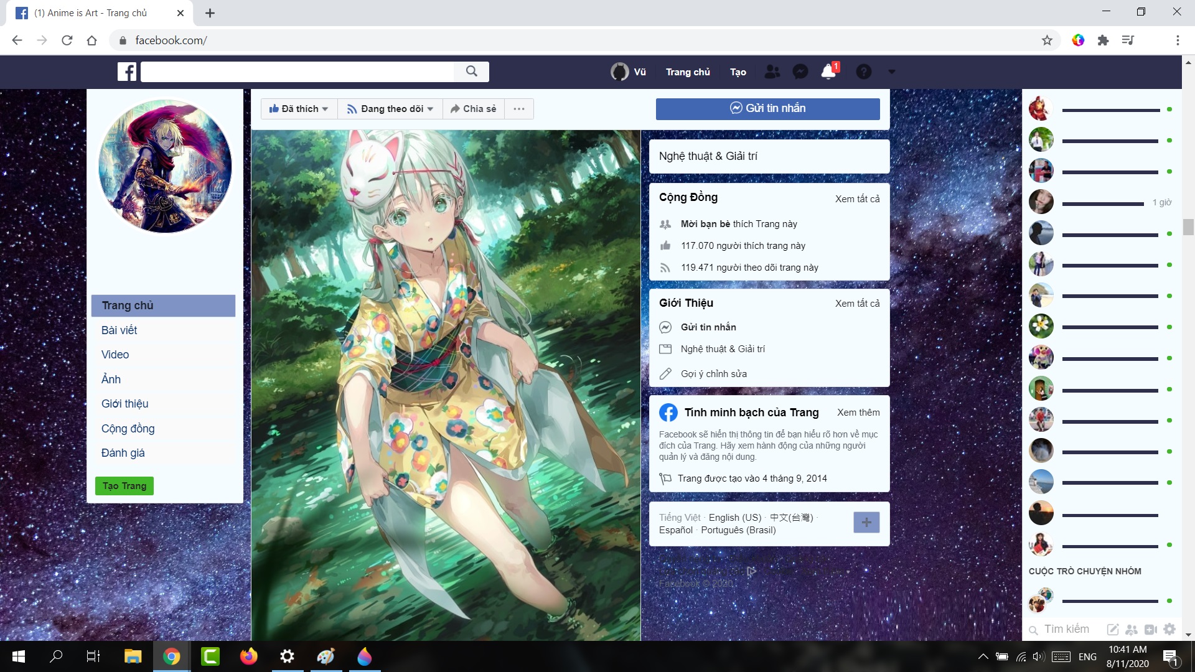This screenshot has height=672, width=1195.
Task: Open the page profile picture
Action: pyautogui.click(x=165, y=166)
